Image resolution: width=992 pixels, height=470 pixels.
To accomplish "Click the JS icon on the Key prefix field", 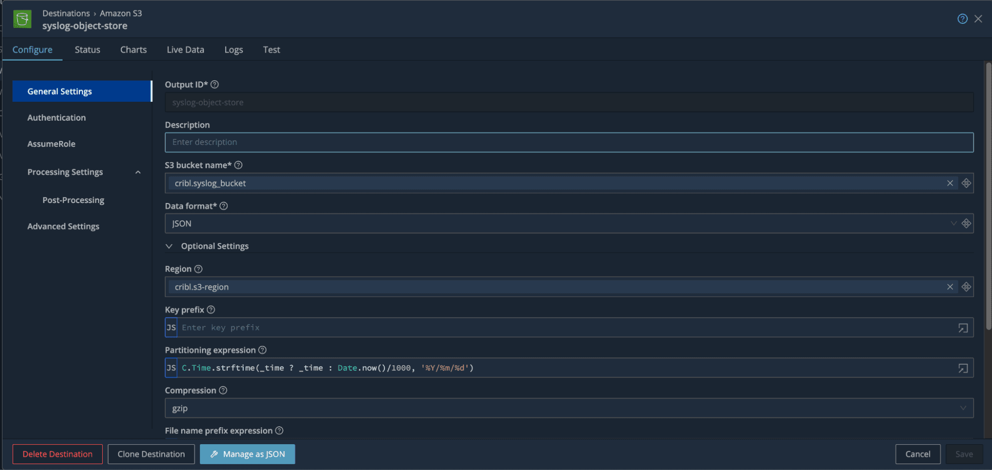I will pos(171,327).
